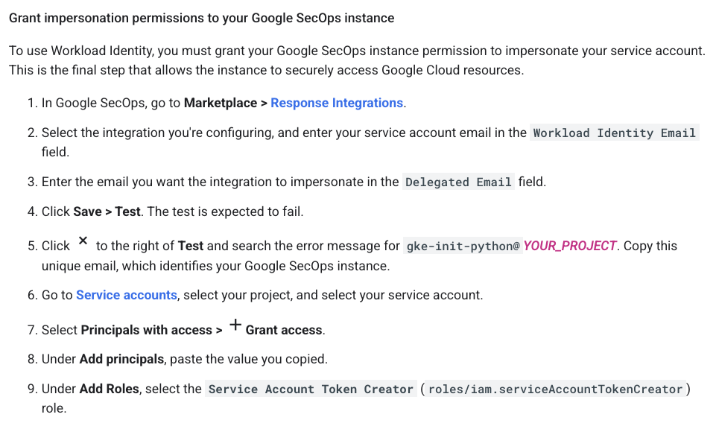716x423 pixels.
Task: Click the YOUR_PROJECT placeholder text
Action: [x=570, y=246]
